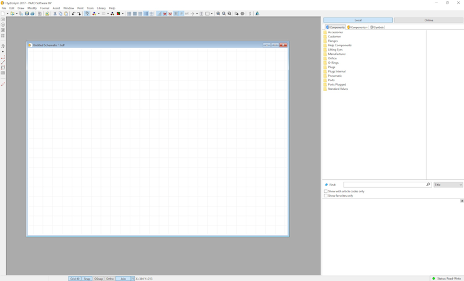Select the orthogonal connection line tool
This screenshot has width=464, height=281.
[x=3, y=57]
